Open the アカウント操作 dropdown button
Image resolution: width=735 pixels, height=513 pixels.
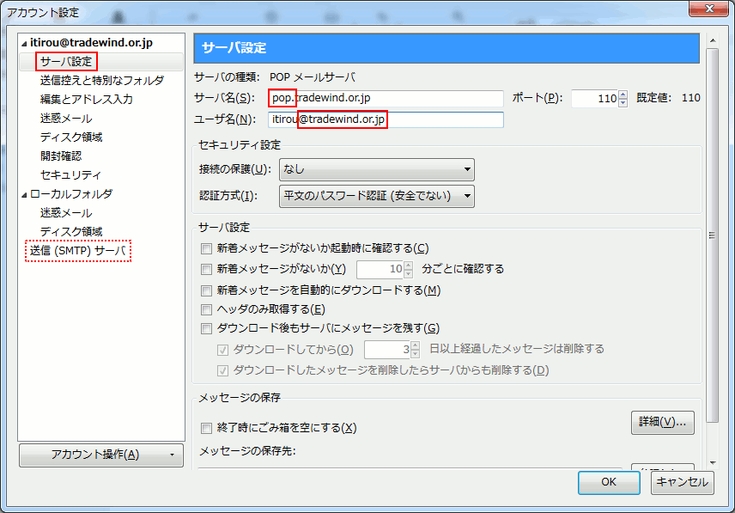(x=101, y=455)
